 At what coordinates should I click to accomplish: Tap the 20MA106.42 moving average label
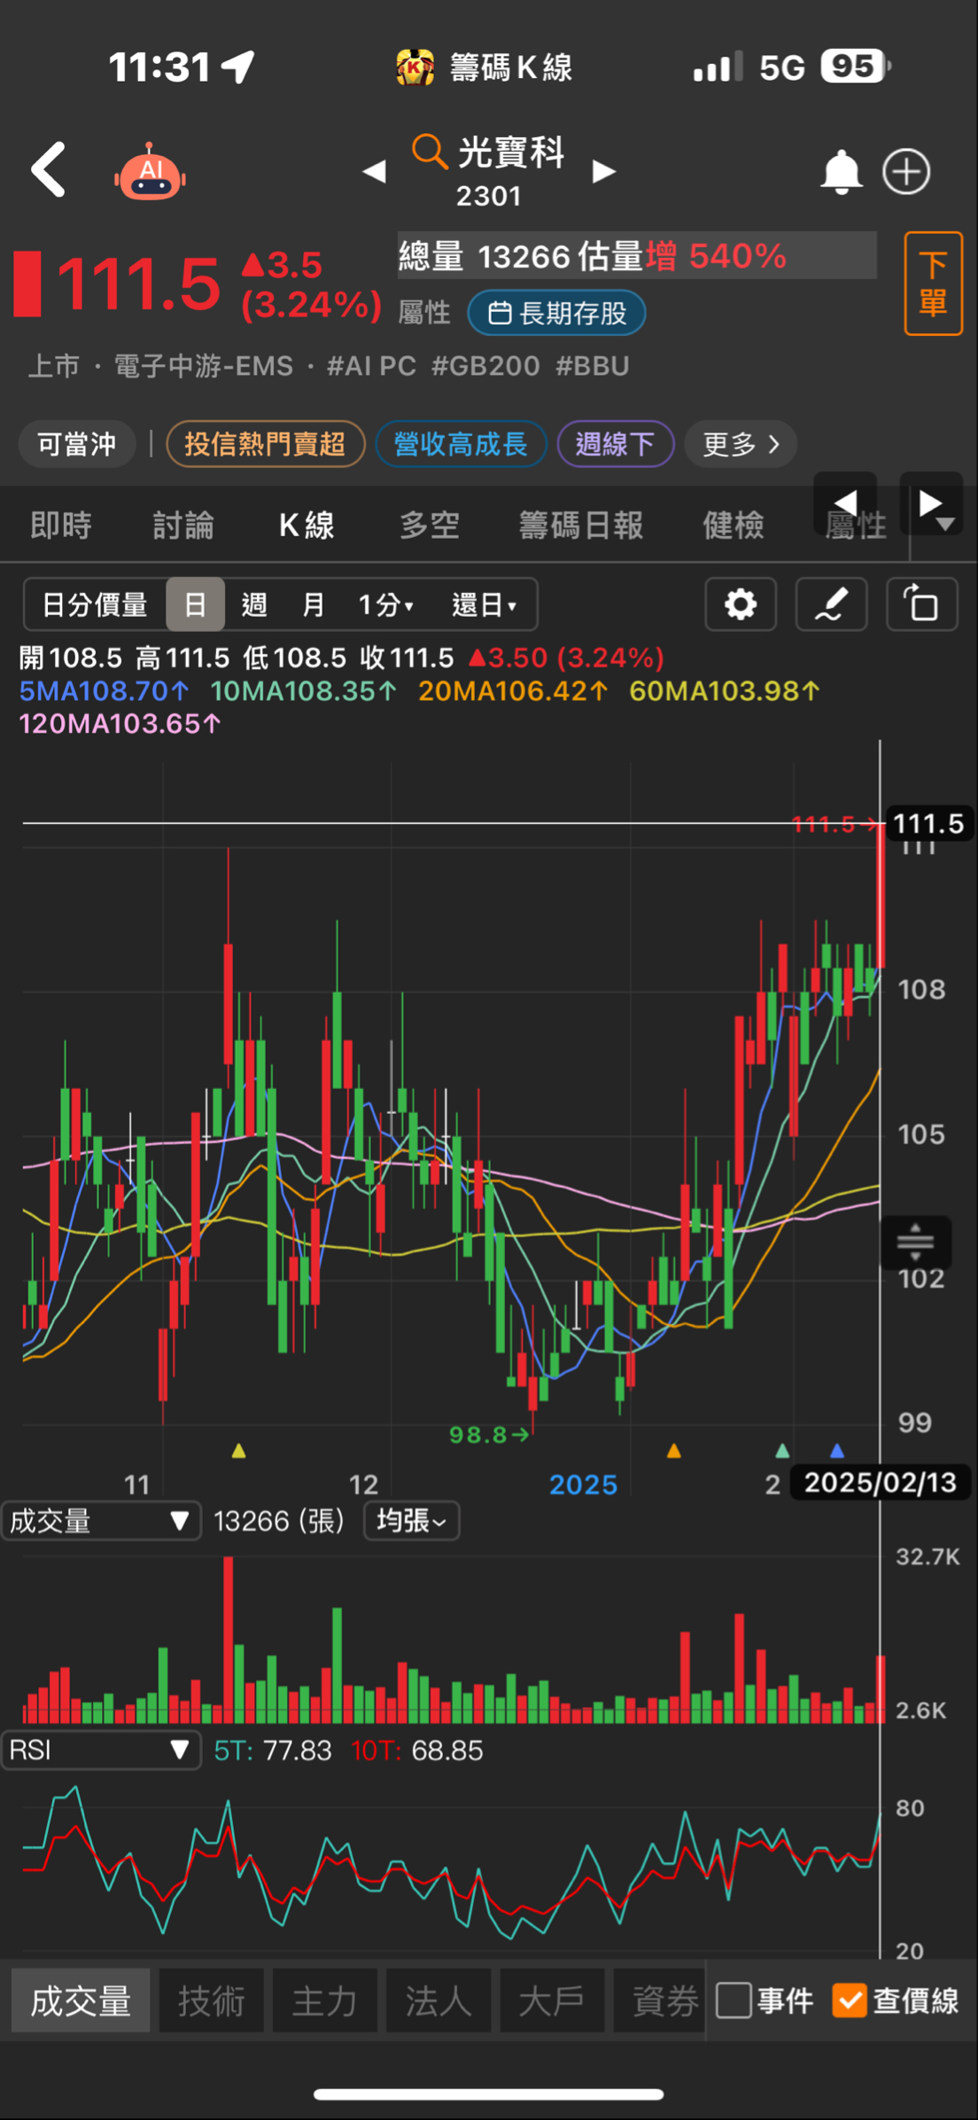[514, 690]
